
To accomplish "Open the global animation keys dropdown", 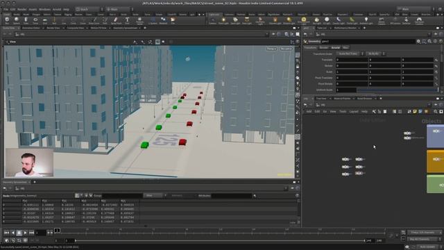I will (x=424, y=233).
